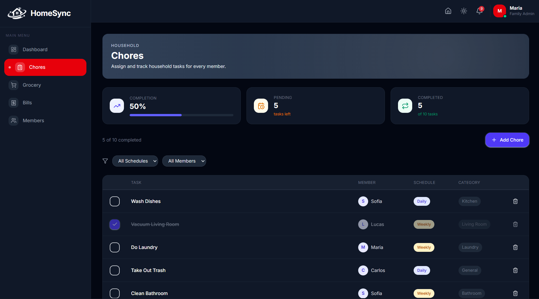
Task: Open the HomeSync logo link
Action: point(39,13)
